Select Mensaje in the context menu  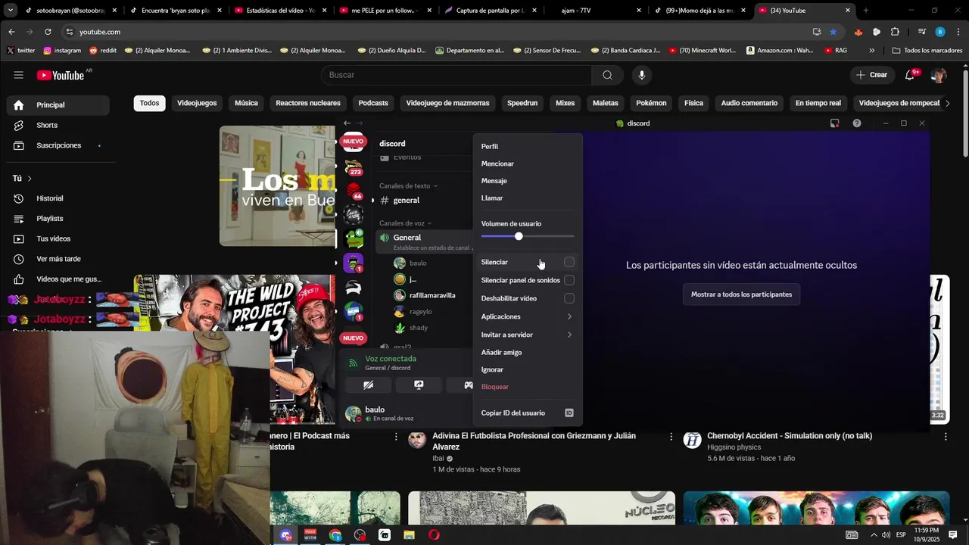tap(528, 181)
